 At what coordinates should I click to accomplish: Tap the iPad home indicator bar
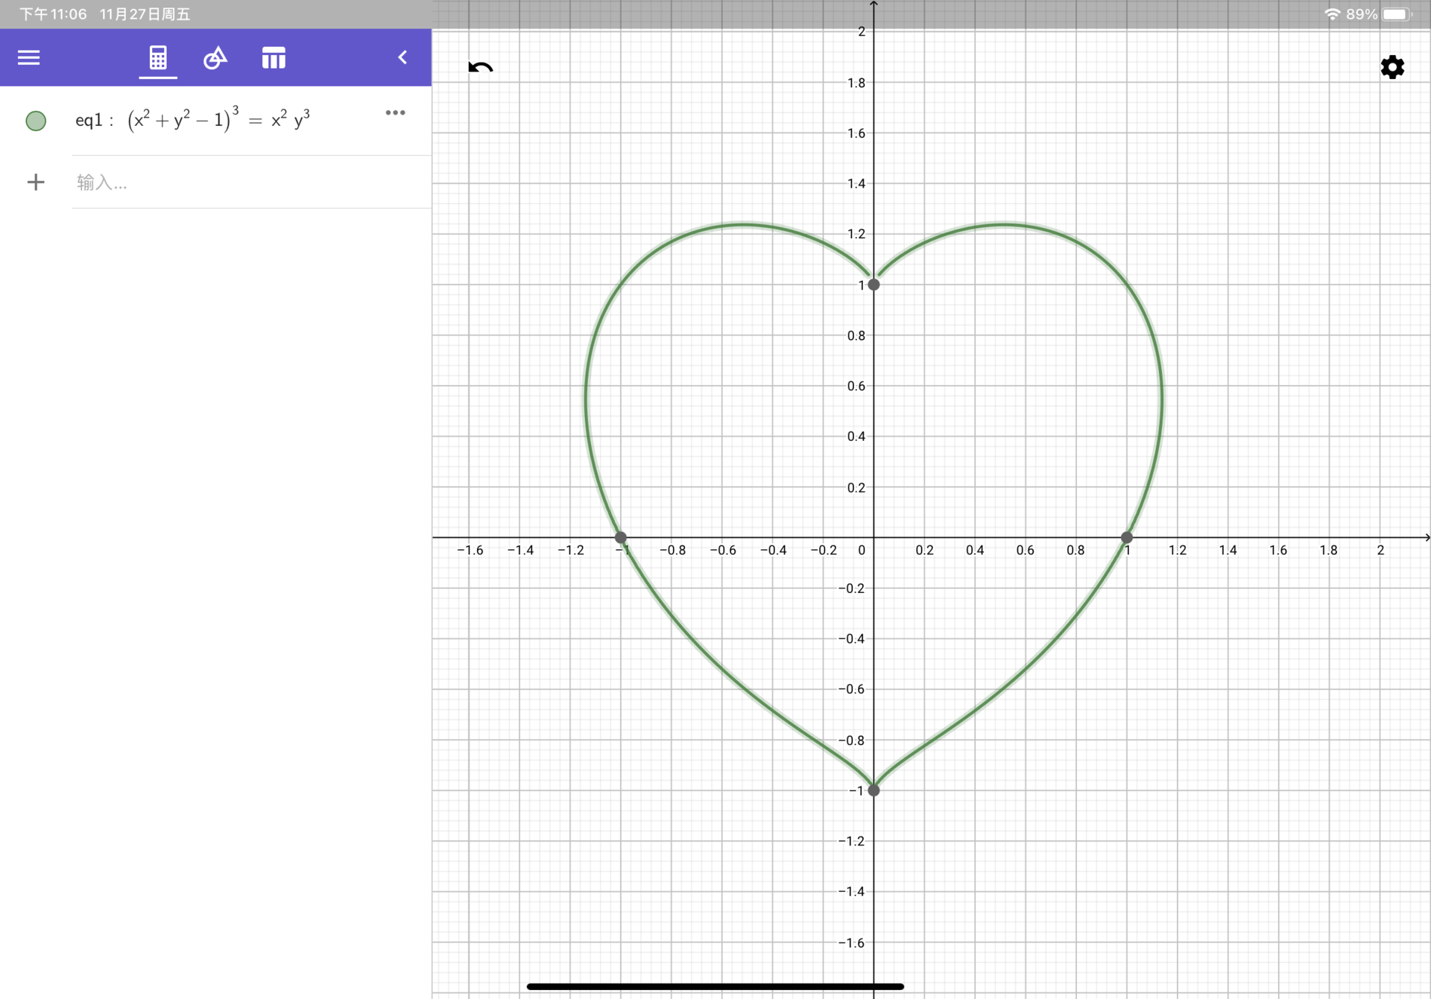[715, 986]
